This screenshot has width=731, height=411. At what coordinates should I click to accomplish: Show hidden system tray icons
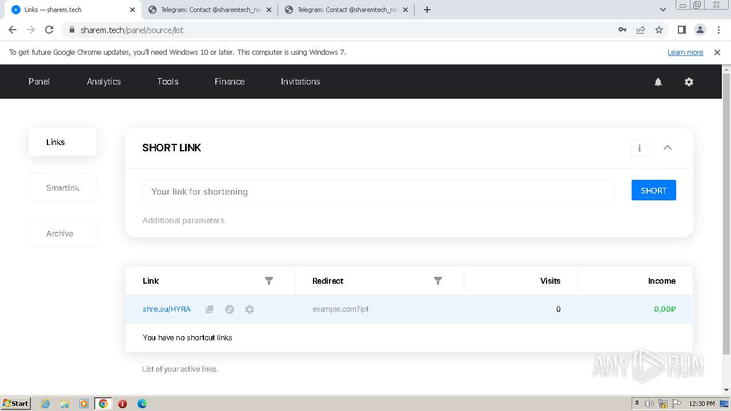tap(637, 404)
